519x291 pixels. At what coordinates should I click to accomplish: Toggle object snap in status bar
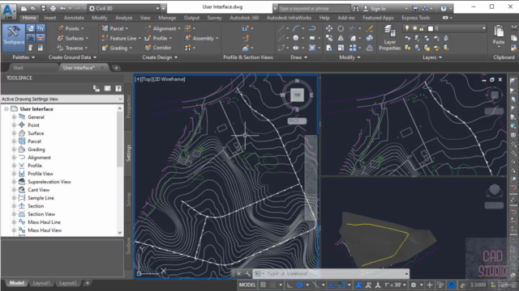pos(341,285)
